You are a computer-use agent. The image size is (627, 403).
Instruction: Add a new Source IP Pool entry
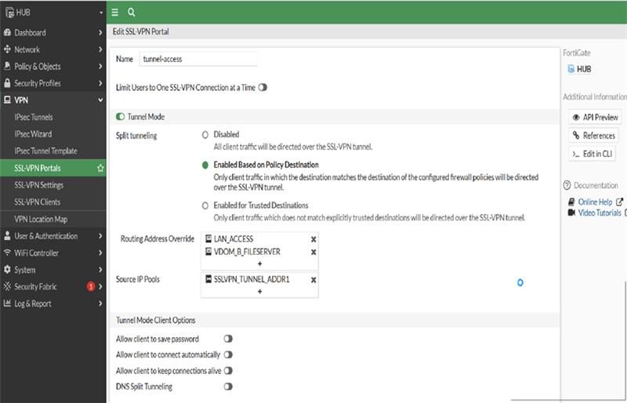(259, 292)
